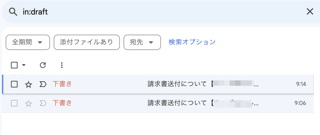Screen dimensions: 320x135
Task: Mark the 9:14 draft as important
Action: click(43, 84)
